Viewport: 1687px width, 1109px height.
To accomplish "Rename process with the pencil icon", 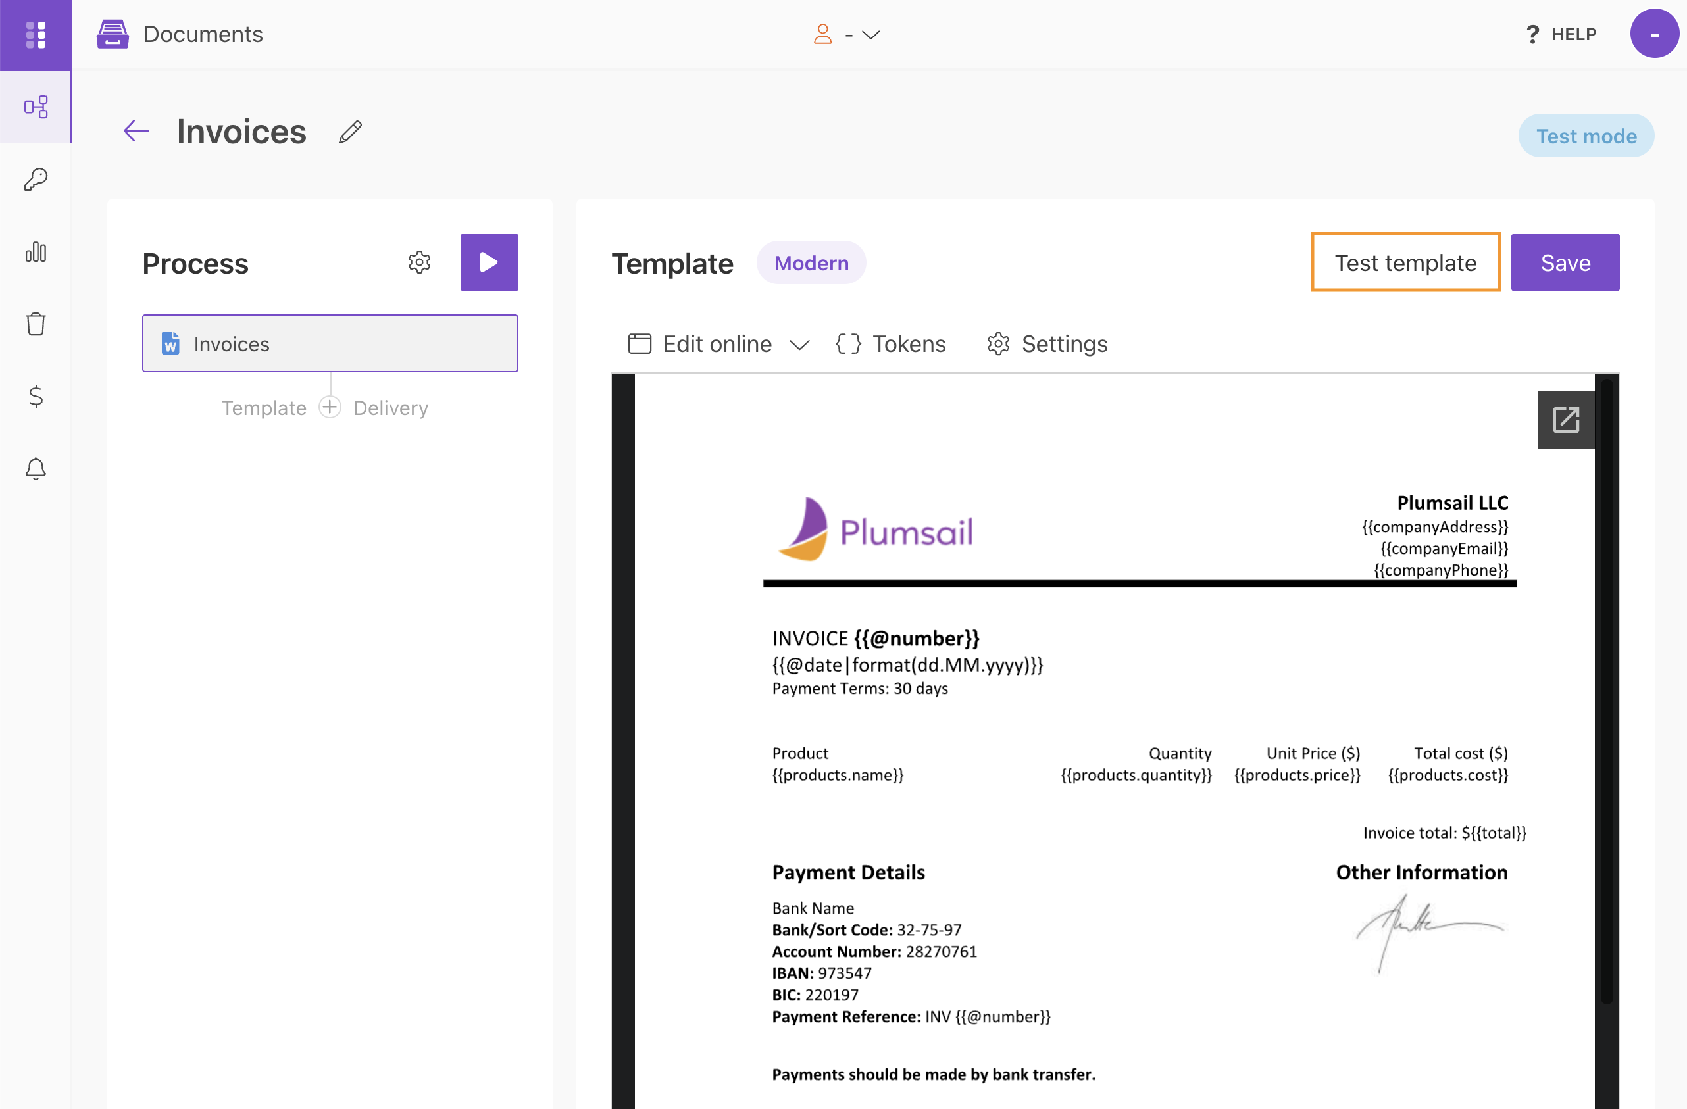I will (350, 132).
